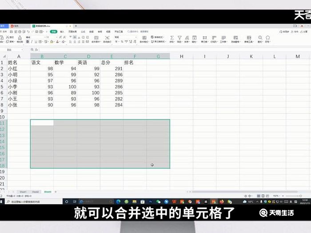311x233 pixels.
Task: Toggle Underline formatting button
Action: click(36, 42)
